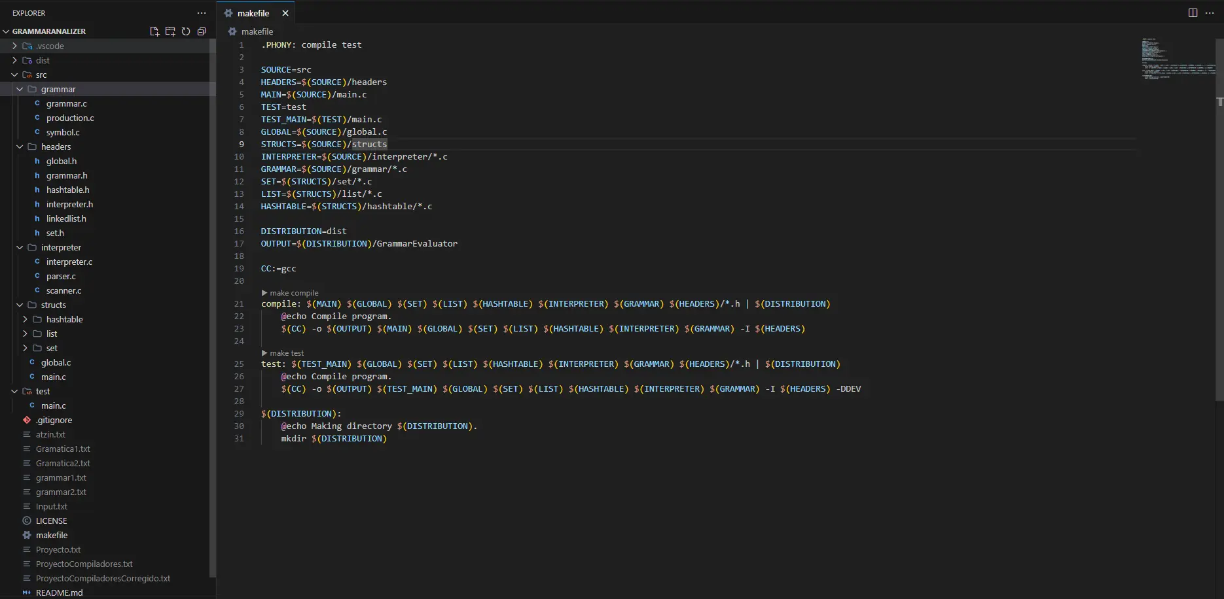Click the New File icon in Explorer
The width and height of the screenshot is (1224, 599).
click(154, 31)
